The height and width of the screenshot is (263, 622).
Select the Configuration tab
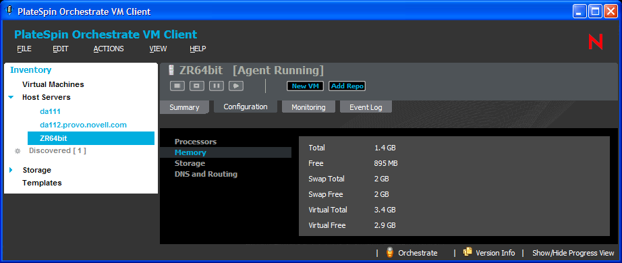(246, 107)
